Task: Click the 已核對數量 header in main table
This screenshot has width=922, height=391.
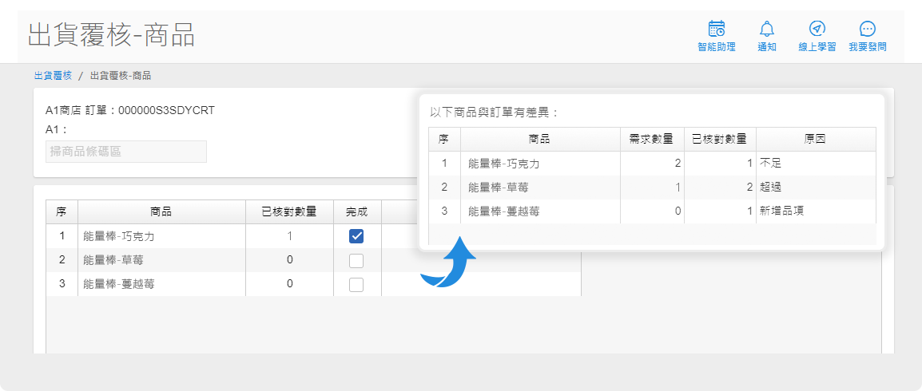Action: click(x=289, y=212)
